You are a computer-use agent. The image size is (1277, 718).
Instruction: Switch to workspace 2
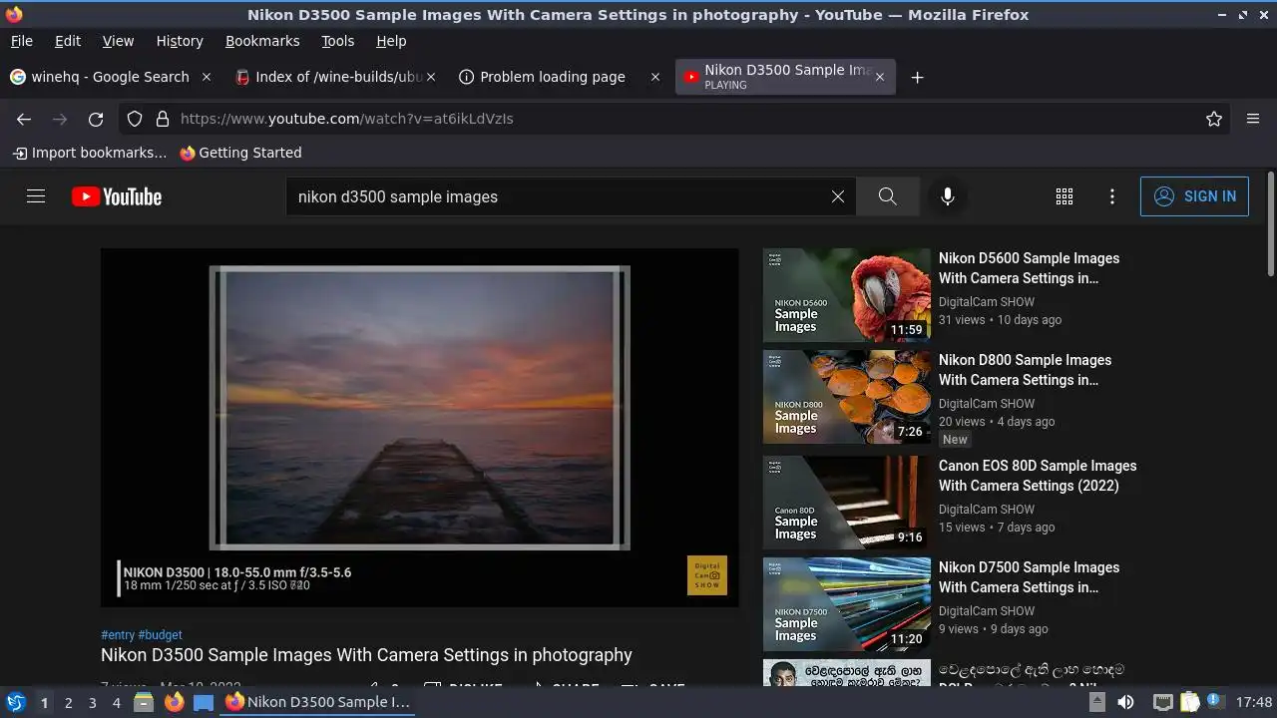(68, 703)
